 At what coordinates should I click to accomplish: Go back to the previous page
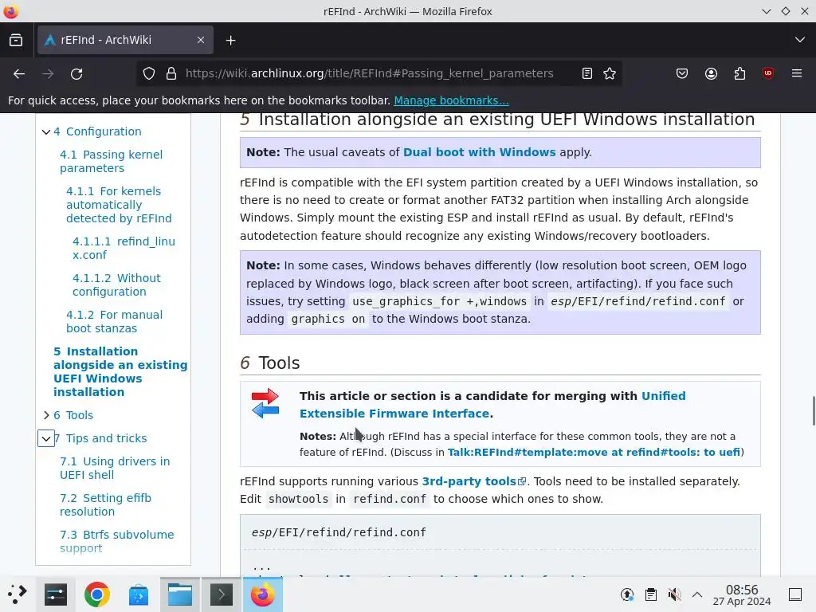[x=19, y=74]
